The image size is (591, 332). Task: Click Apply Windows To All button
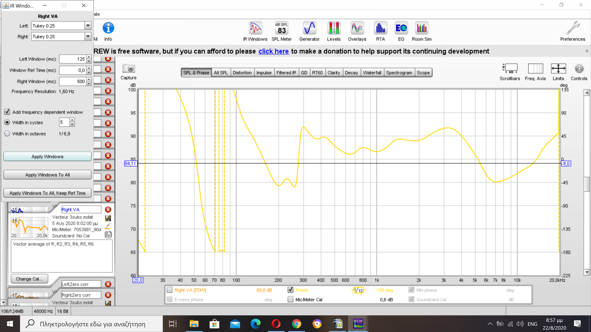click(47, 175)
